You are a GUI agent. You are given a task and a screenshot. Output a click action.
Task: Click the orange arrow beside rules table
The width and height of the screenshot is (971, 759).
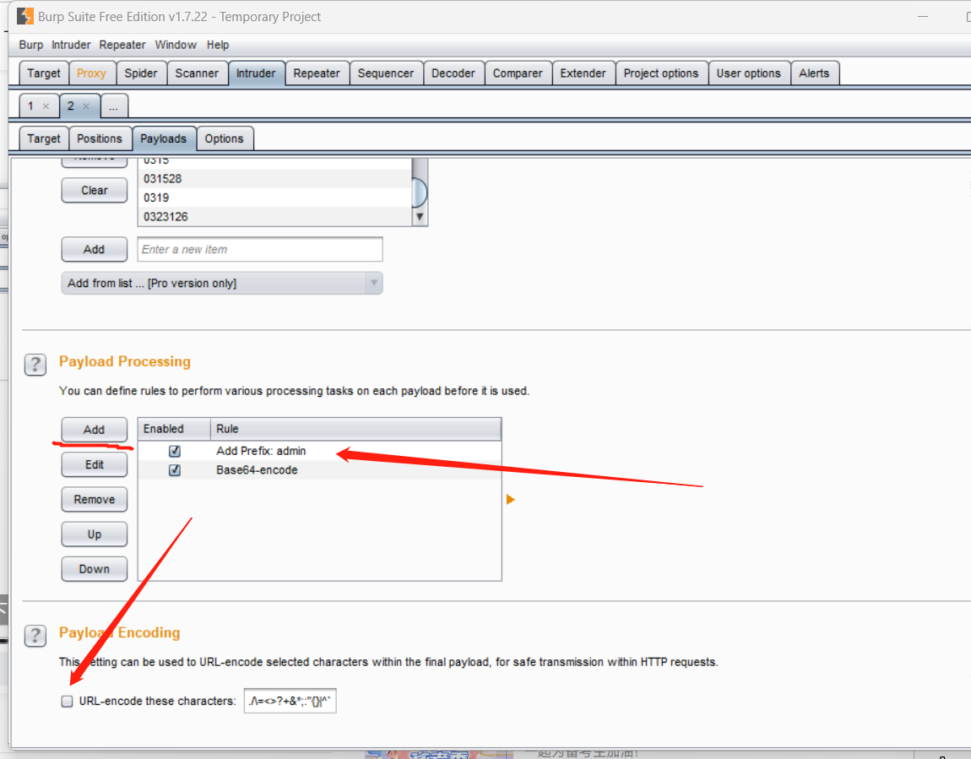[x=510, y=500]
